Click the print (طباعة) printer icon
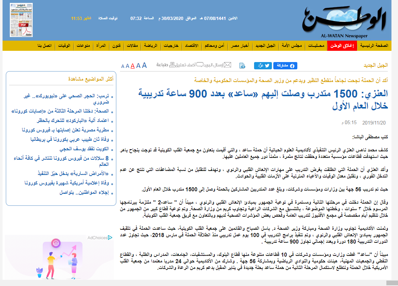 click(173, 65)
